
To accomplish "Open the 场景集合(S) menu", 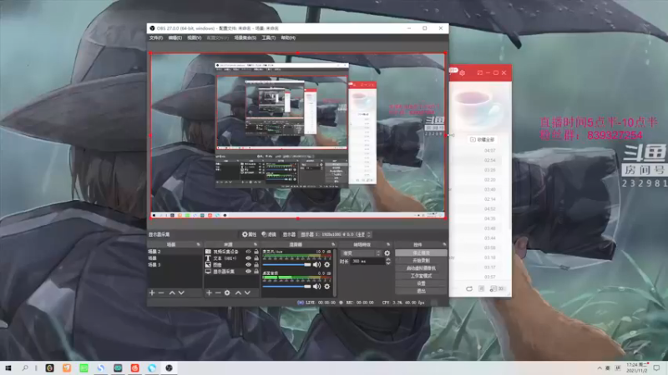I will point(245,37).
